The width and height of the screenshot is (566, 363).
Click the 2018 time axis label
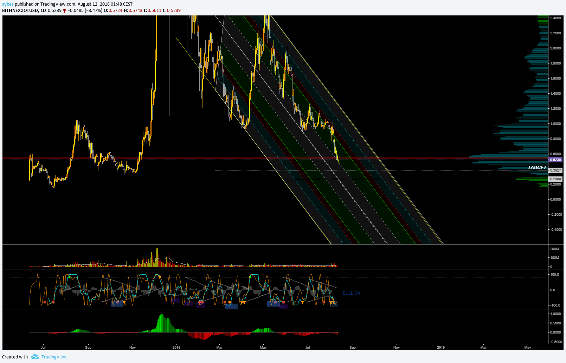click(x=176, y=348)
